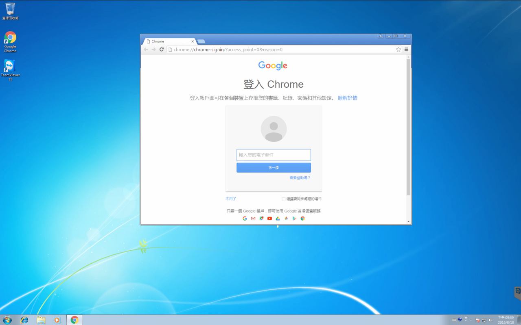This screenshot has height=325, width=521.
Task: Open a new Chrome tab
Action: coord(201,41)
